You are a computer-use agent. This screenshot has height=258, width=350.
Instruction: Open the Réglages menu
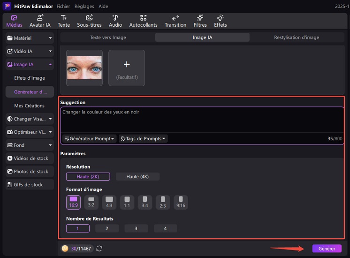(84, 6)
